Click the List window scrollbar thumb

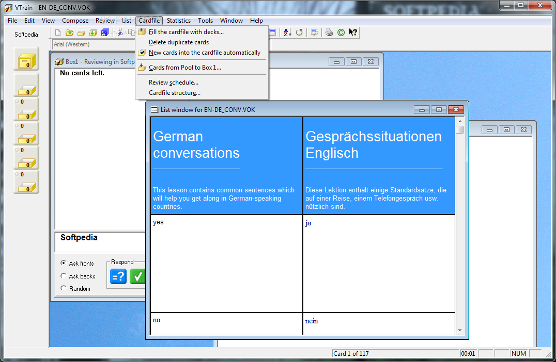[x=460, y=129]
